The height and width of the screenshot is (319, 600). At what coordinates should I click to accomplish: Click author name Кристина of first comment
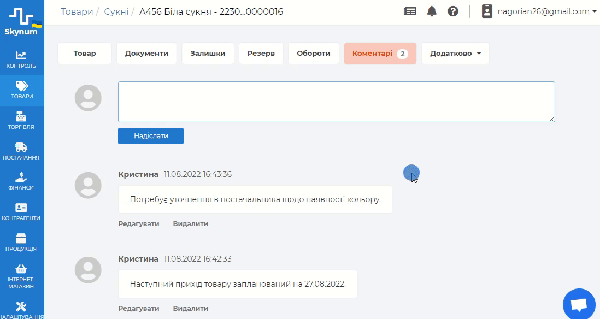[x=138, y=174]
